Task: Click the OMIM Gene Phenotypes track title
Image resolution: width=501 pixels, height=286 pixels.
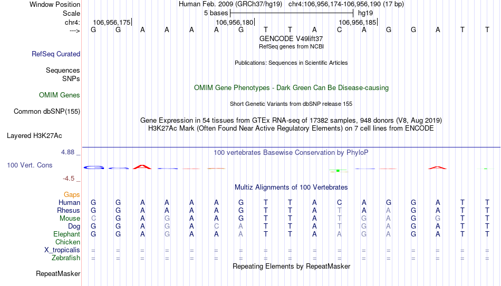Action: [x=291, y=88]
